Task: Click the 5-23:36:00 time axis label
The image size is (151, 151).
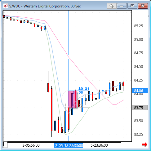Action: [x=99, y=145]
